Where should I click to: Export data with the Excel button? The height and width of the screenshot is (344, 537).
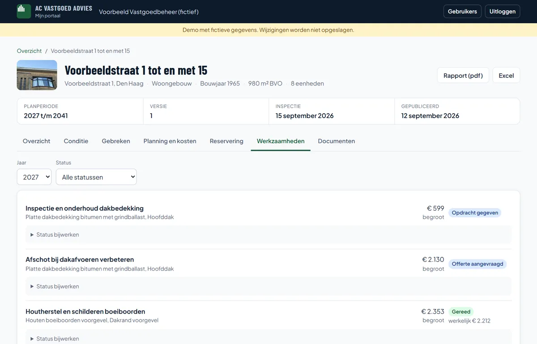coord(506,76)
